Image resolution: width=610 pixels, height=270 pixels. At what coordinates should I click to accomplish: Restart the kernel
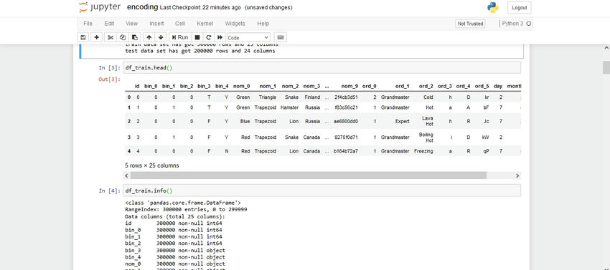pyautogui.click(x=209, y=37)
